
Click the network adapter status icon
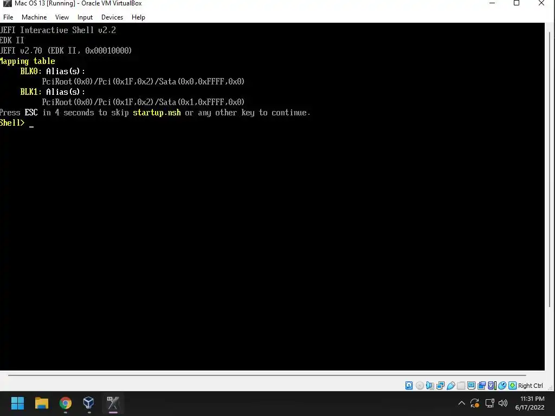pos(440,386)
